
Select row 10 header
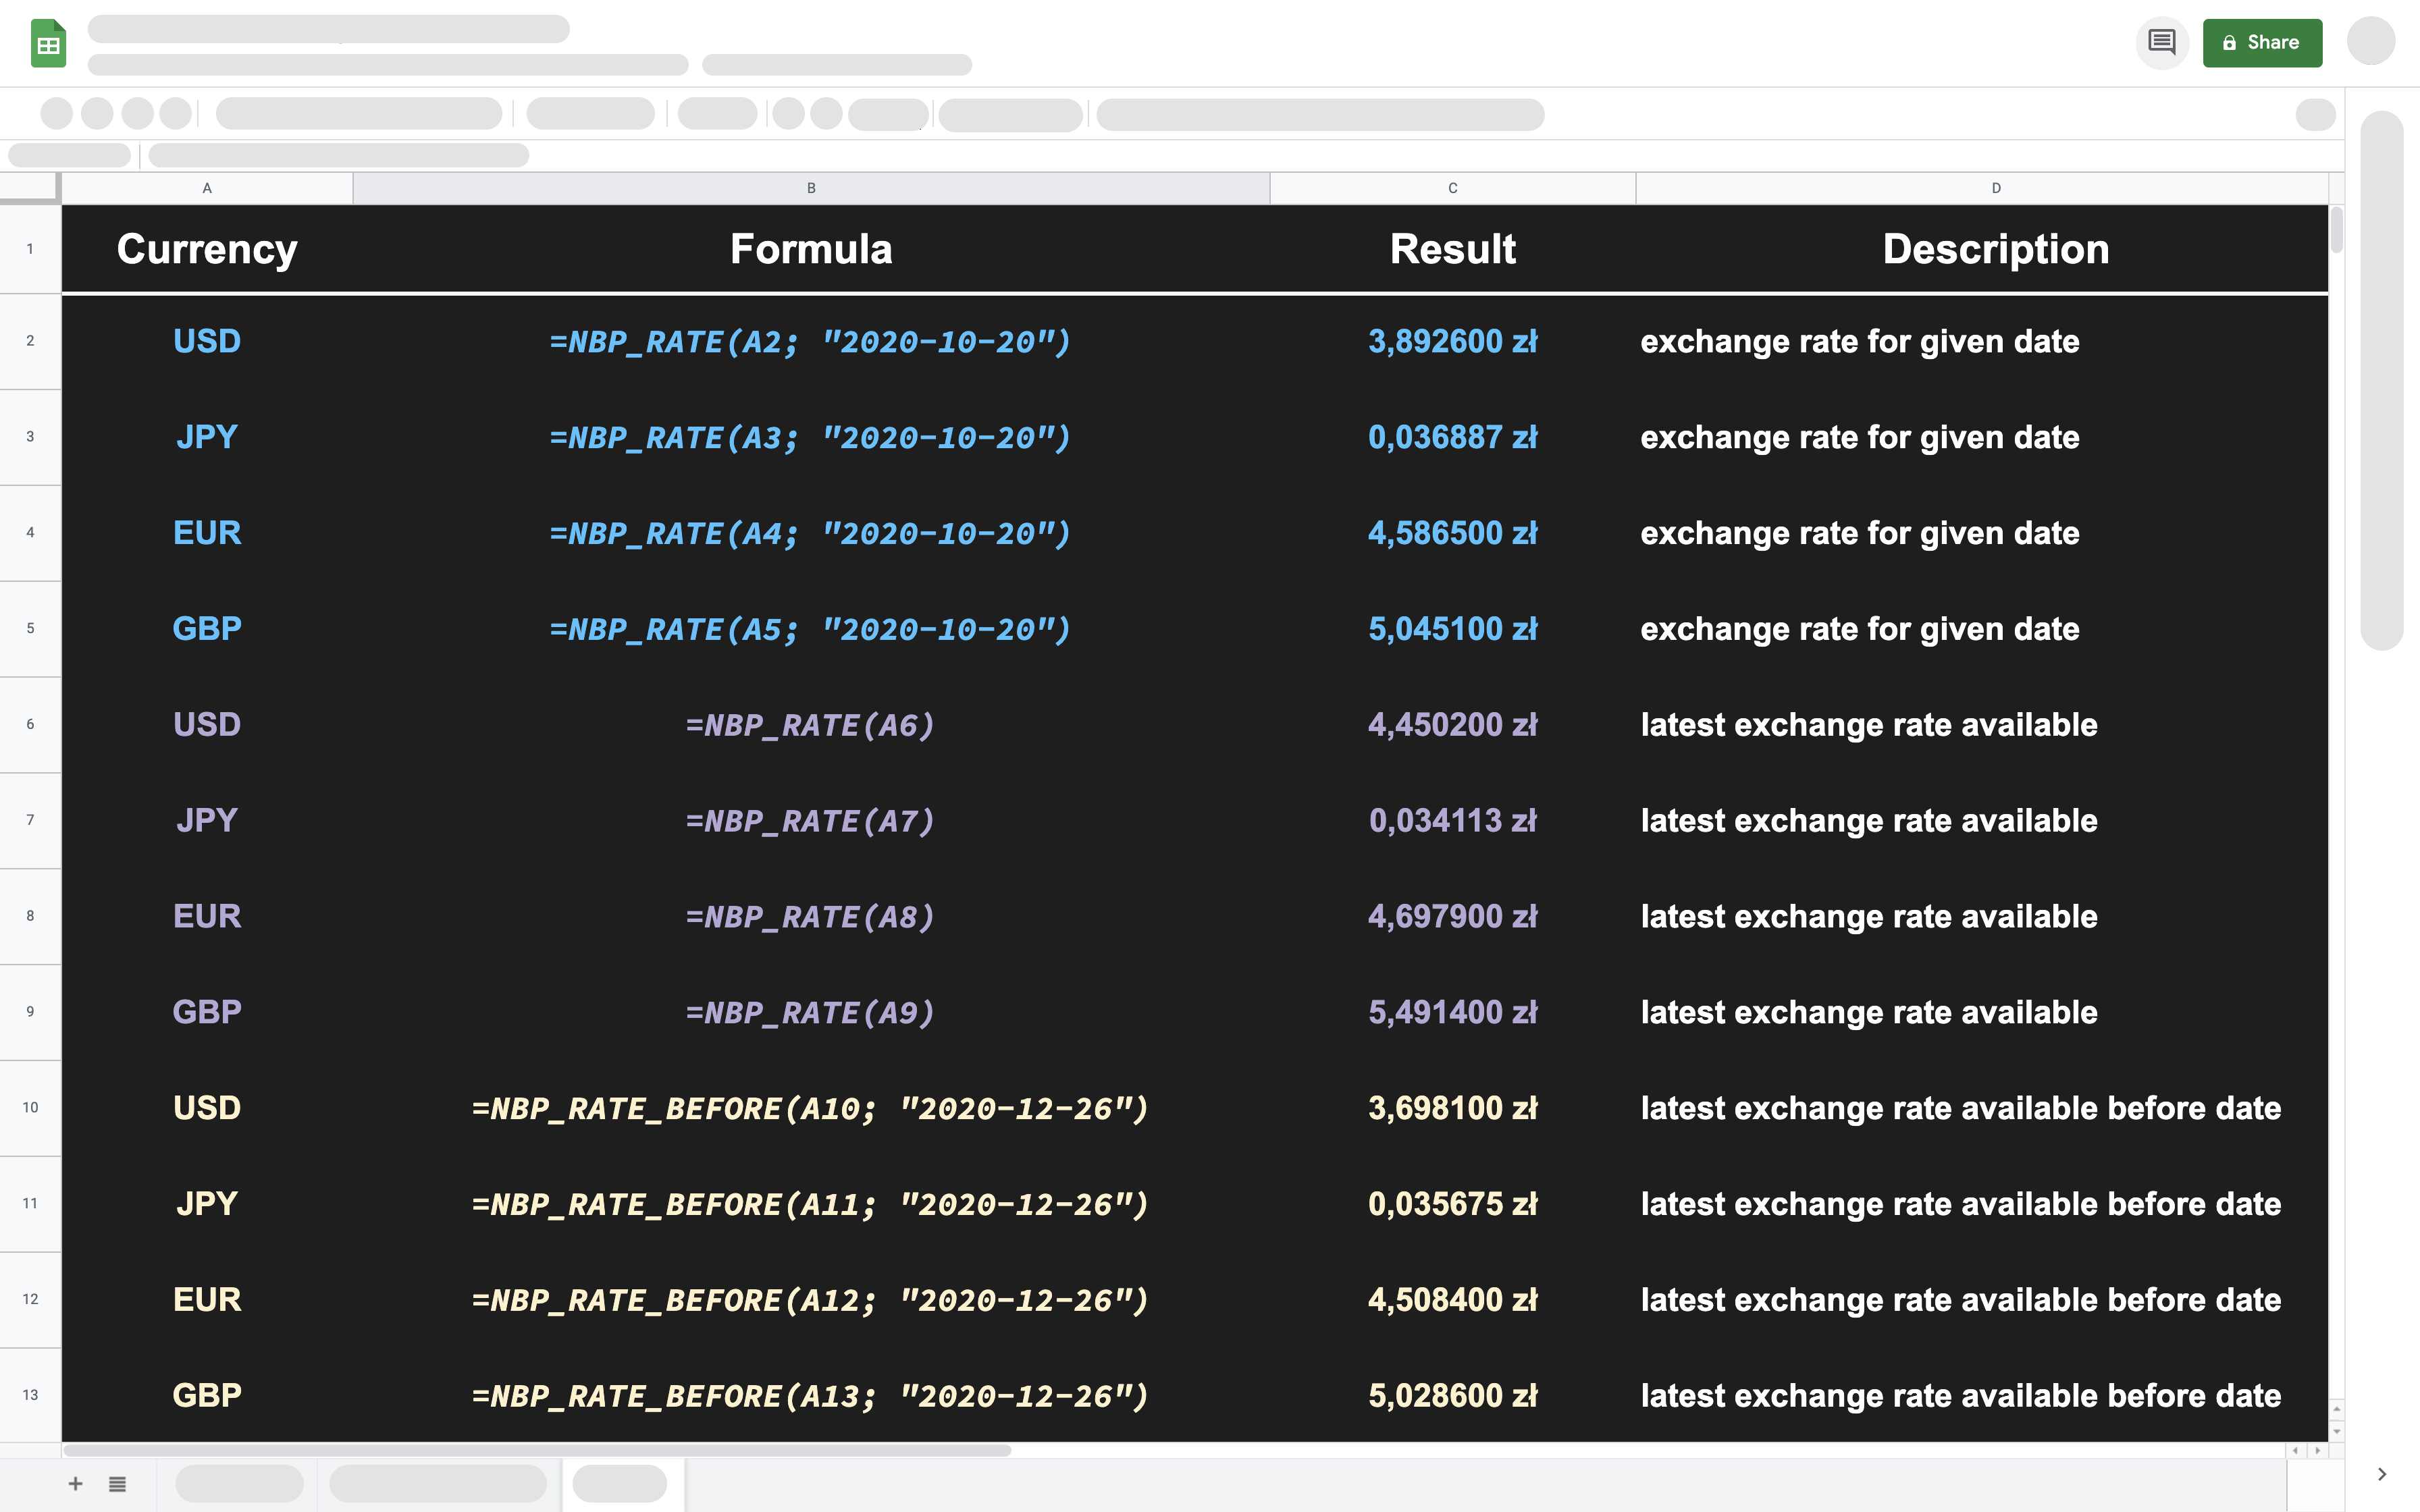30,1108
